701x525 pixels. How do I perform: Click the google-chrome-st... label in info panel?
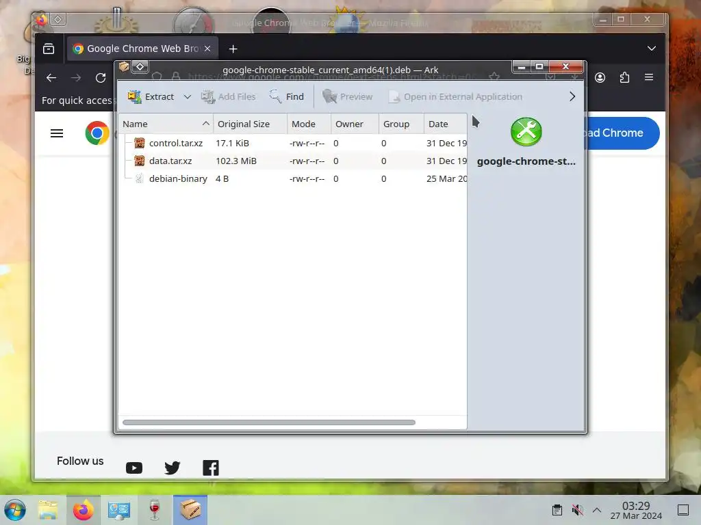point(526,161)
